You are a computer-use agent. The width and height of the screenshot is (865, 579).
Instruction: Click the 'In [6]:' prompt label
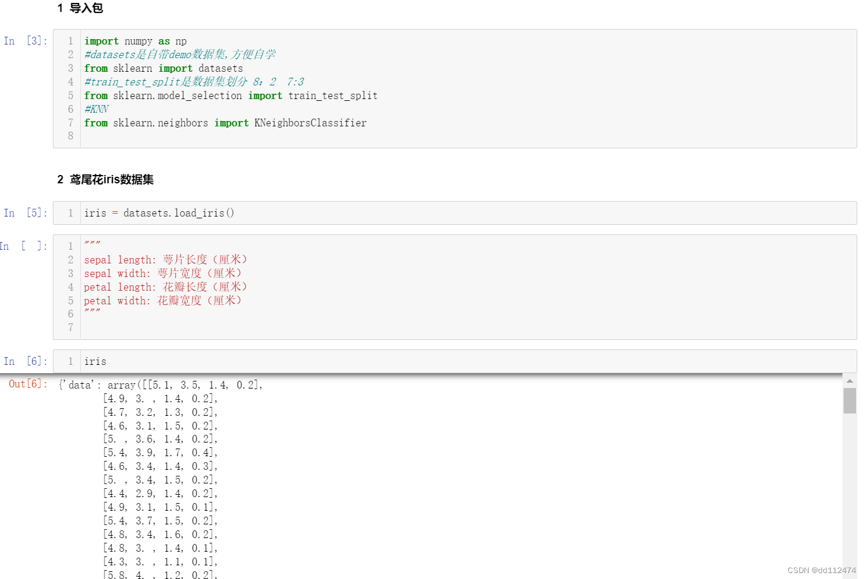[x=26, y=361]
